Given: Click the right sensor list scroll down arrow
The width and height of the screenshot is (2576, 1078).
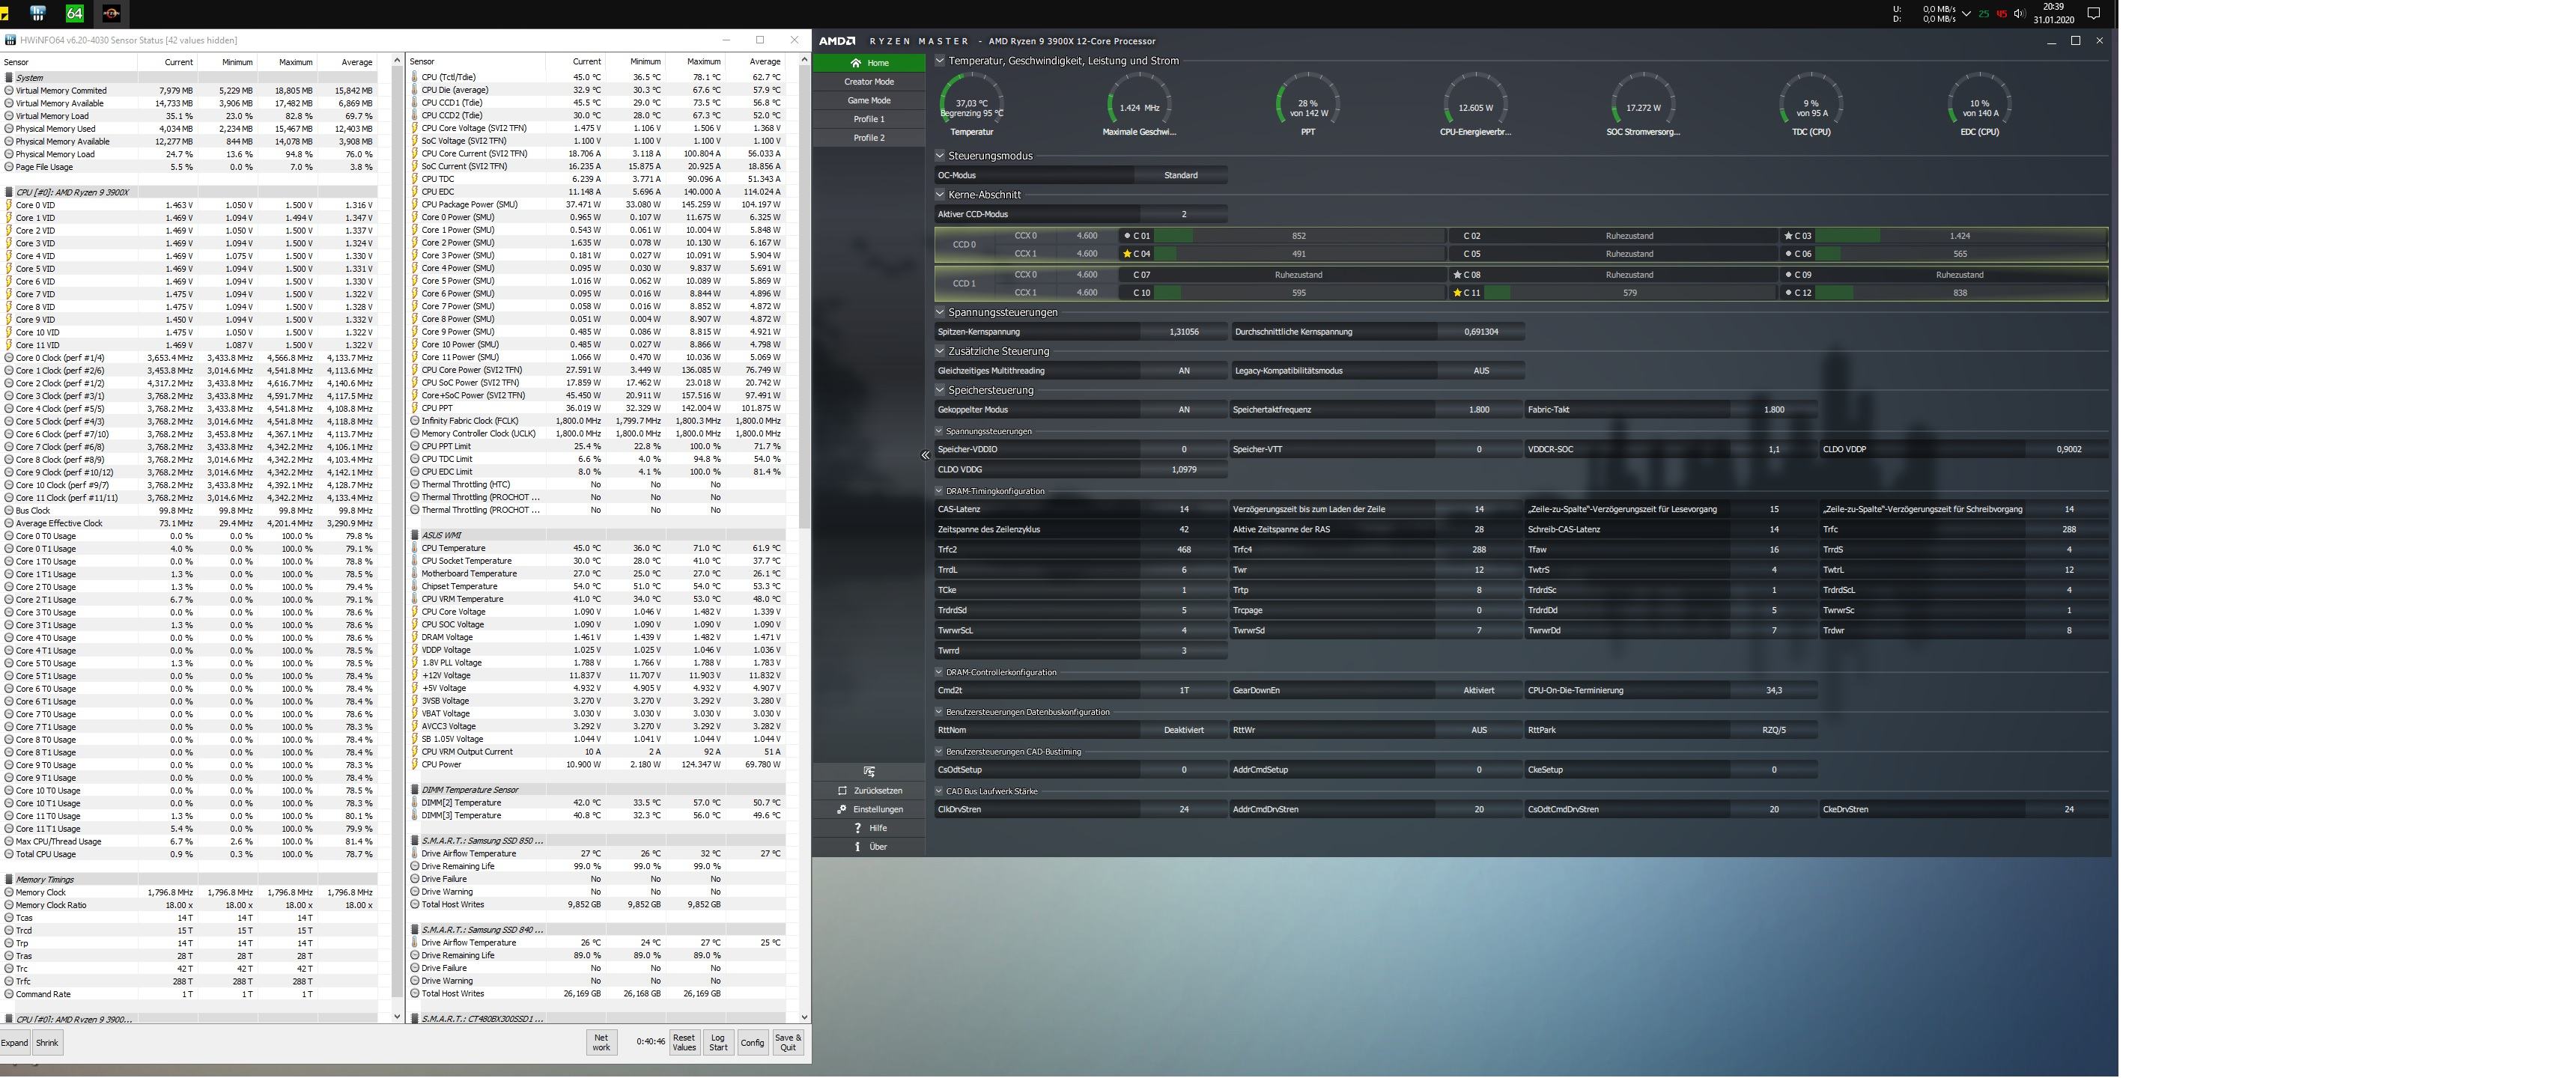Looking at the screenshot, I should click(804, 1017).
